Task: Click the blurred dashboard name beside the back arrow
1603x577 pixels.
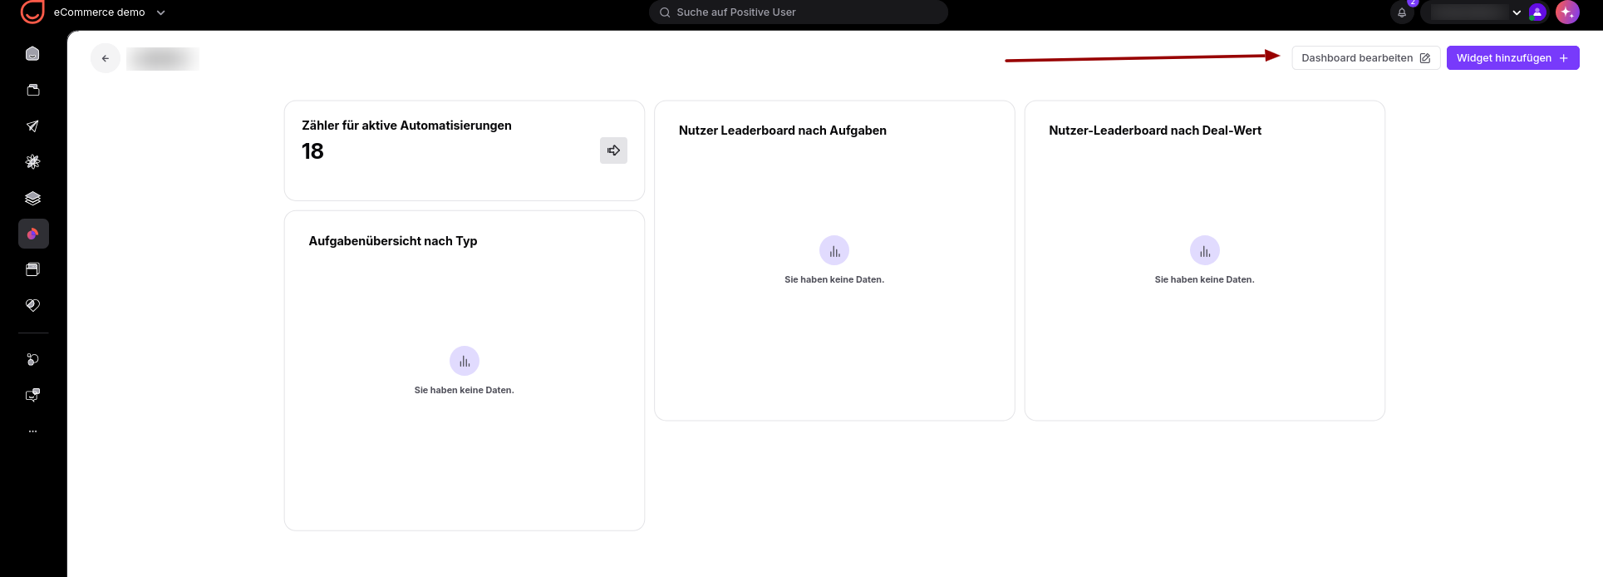Action: point(163,58)
